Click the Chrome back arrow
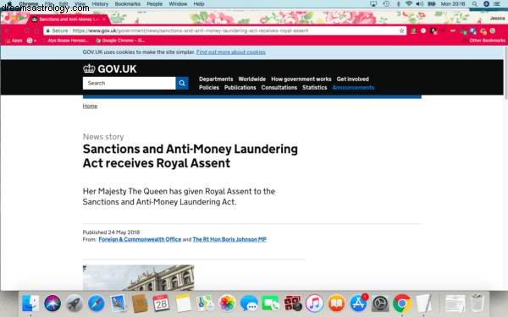This screenshot has width=508, height=317. click(x=7, y=30)
